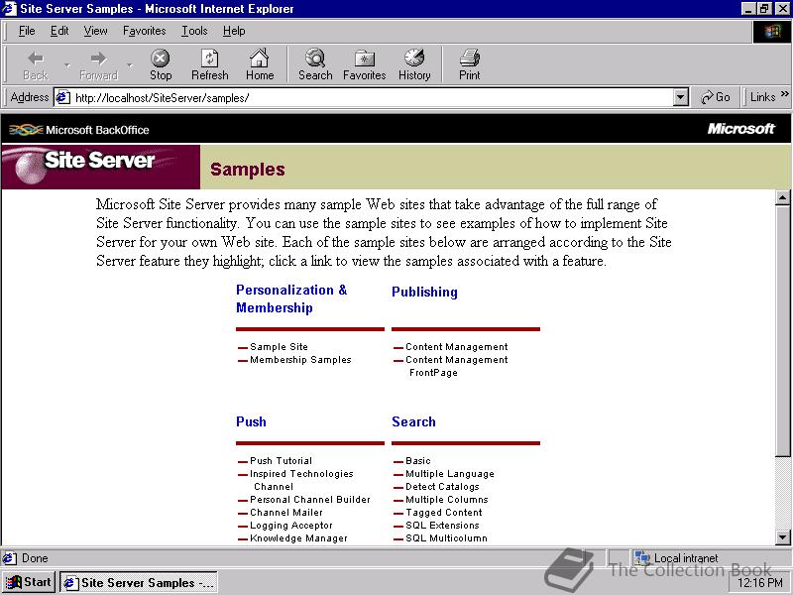Open the Channel Mailer link

click(286, 513)
